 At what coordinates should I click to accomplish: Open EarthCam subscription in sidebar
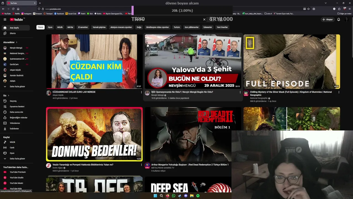point(15,64)
